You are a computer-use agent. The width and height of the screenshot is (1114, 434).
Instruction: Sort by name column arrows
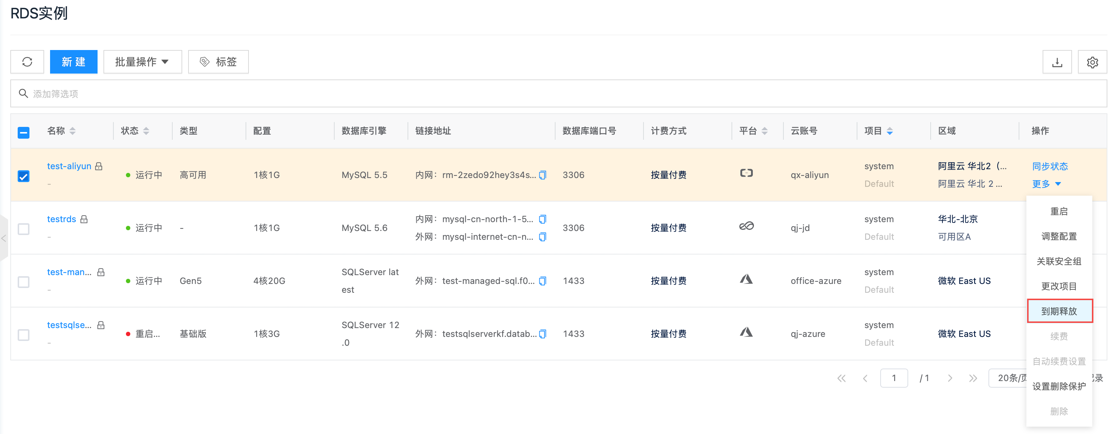tap(73, 131)
